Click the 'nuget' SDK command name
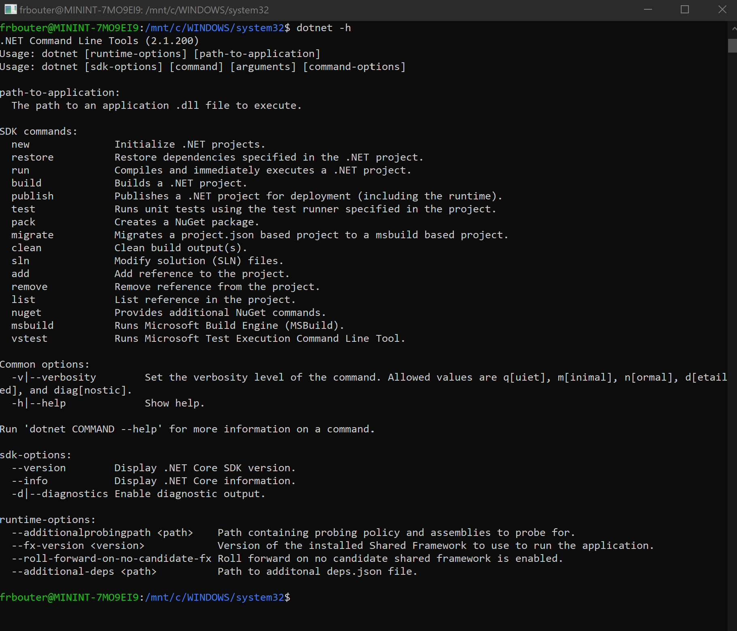737x631 pixels. pos(26,313)
